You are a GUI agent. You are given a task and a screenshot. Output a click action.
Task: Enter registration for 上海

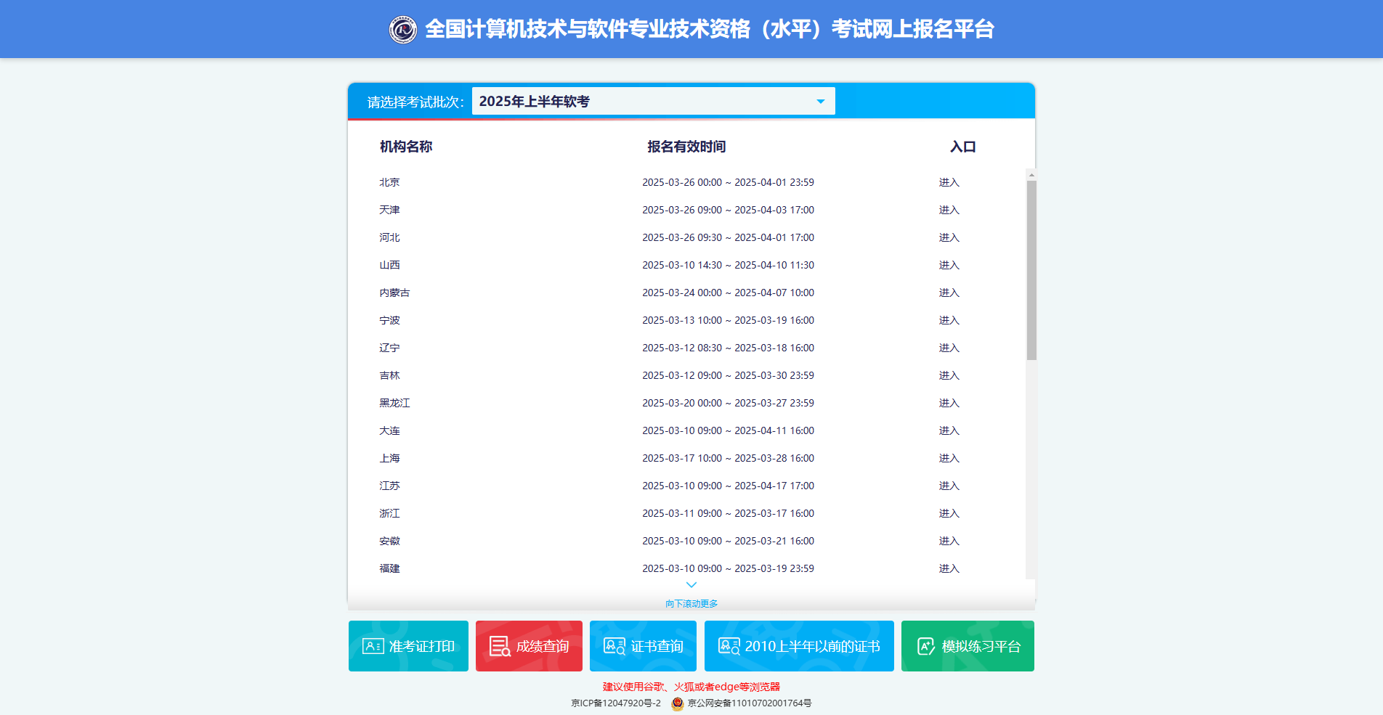pos(949,458)
